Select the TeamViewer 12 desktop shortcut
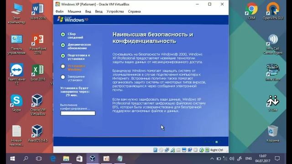Screen dimensions: 292x164 [16, 74]
